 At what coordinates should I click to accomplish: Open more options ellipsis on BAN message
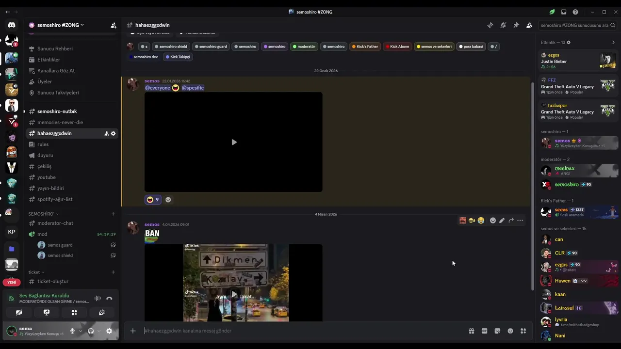[520, 221]
